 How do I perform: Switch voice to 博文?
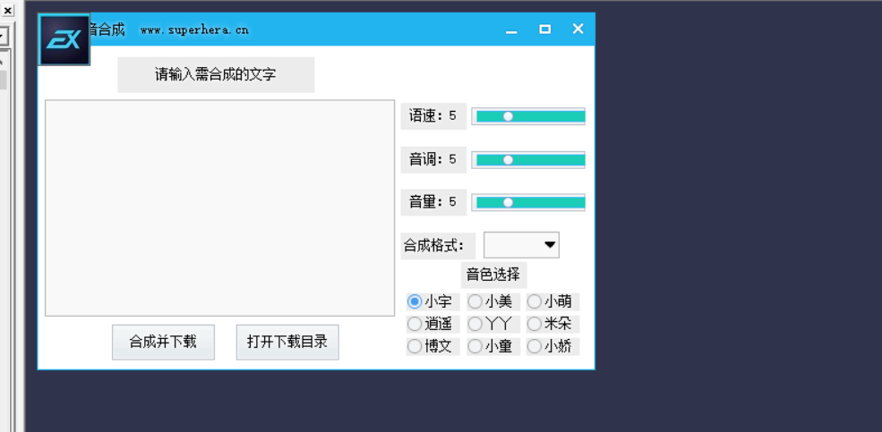[x=415, y=346]
